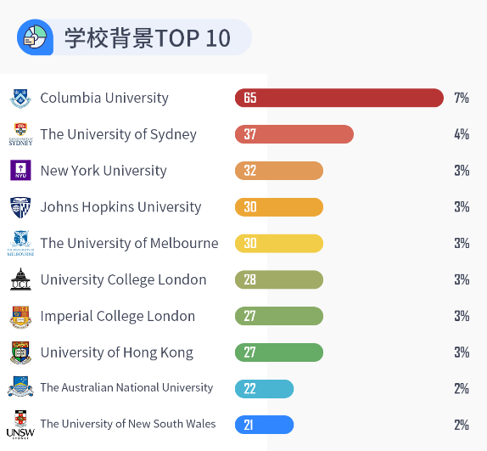Click the University of Melbourne crest
487x451 pixels.
tap(20, 243)
